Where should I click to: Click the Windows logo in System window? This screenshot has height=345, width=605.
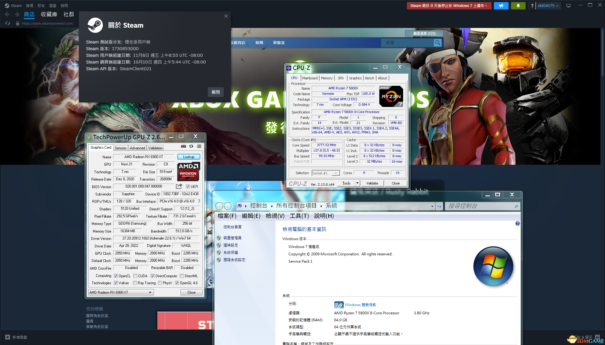pyautogui.click(x=493, y=266)
